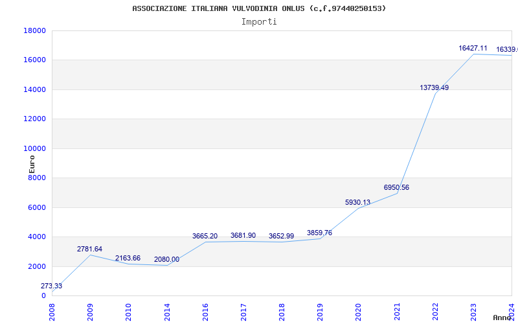Click the 2014 year label
Viewport: 518px width, 324px height.
coord(167,312)
